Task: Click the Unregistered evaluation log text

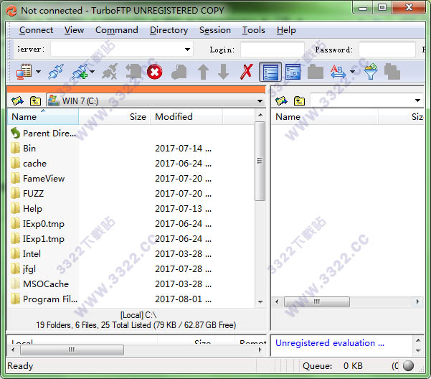Action: [x=330, y=343]
